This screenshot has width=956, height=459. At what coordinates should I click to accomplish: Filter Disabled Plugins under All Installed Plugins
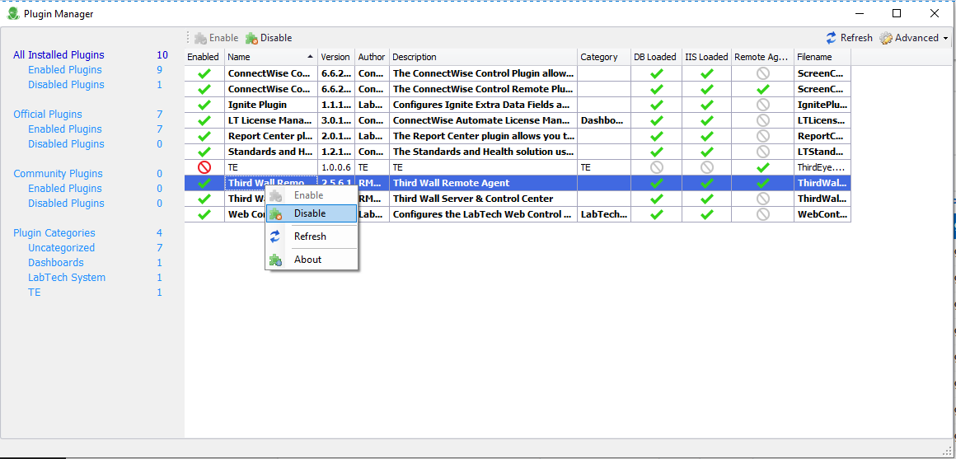point(66,85)
